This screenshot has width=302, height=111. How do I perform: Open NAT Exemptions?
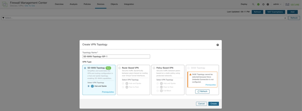point(275,12)
